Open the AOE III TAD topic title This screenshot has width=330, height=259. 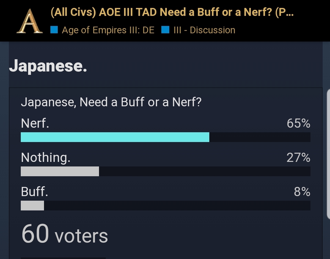click(x=172, y=13)
